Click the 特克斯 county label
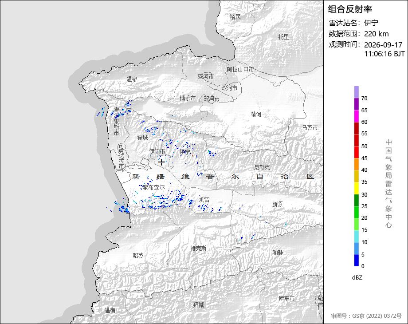The width and height of the screenshot is (408, 324). [198, 248]
